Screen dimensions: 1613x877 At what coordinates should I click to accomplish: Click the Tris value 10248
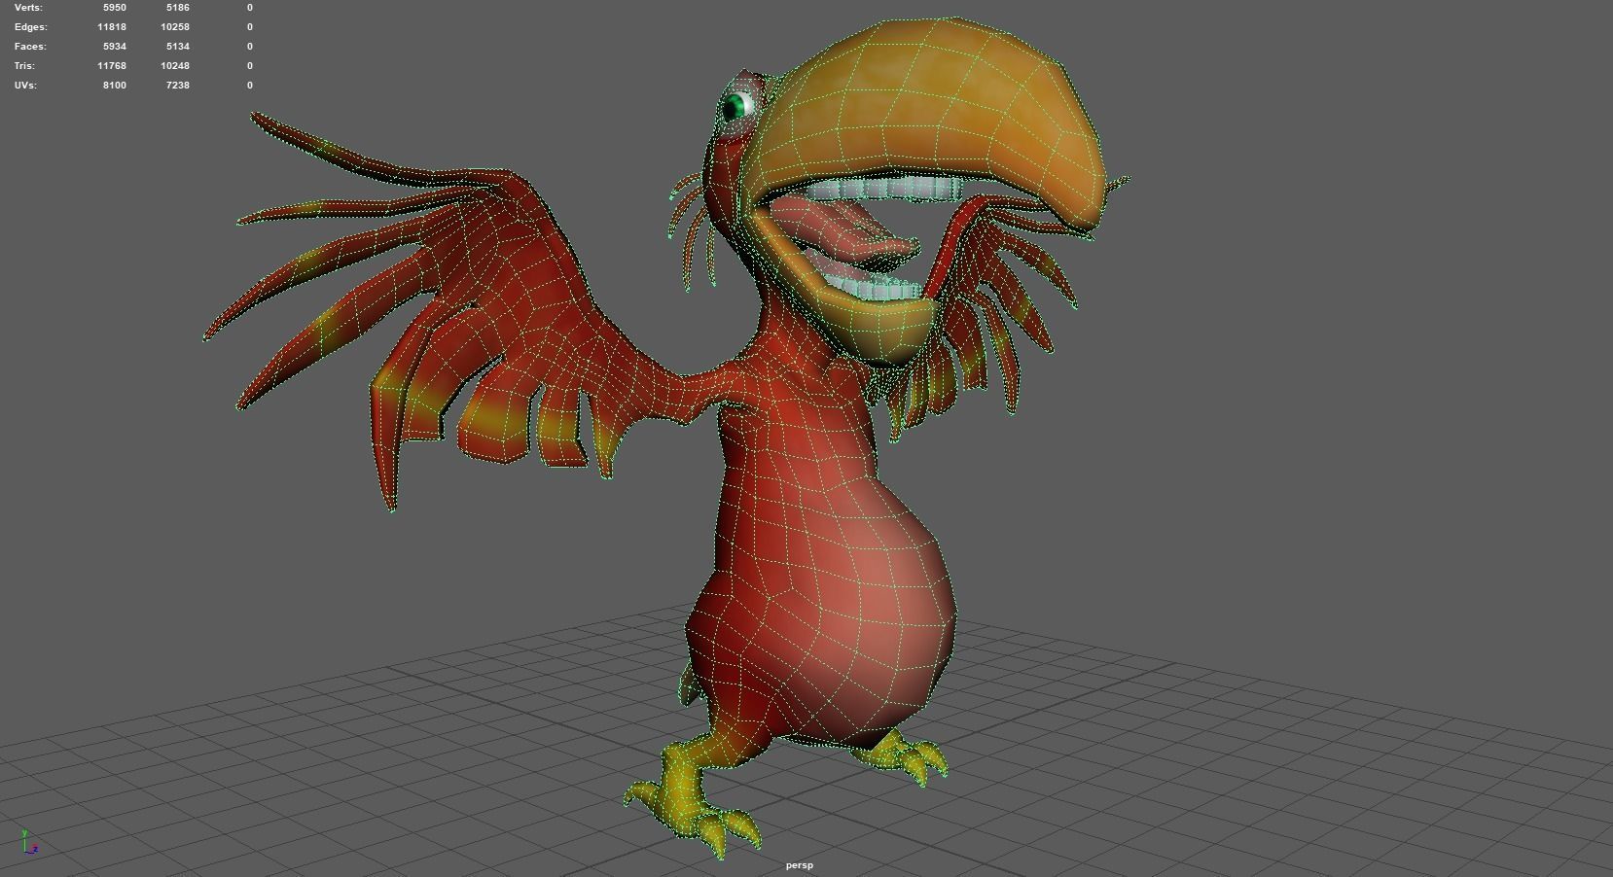tap(175, 66)
